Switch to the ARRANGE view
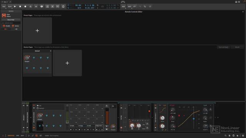The width and height of the screenshot is (246, 138). pos(11,136)
